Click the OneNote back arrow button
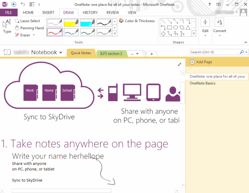The width and height of the screenshot is (249, 193). (x=14, y=4)
